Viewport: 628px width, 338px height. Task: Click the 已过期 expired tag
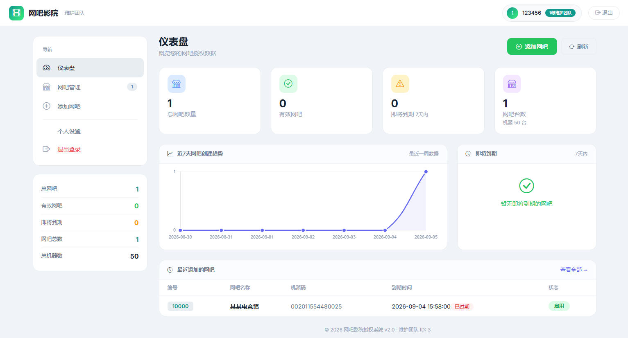click(x=462, y=306)
